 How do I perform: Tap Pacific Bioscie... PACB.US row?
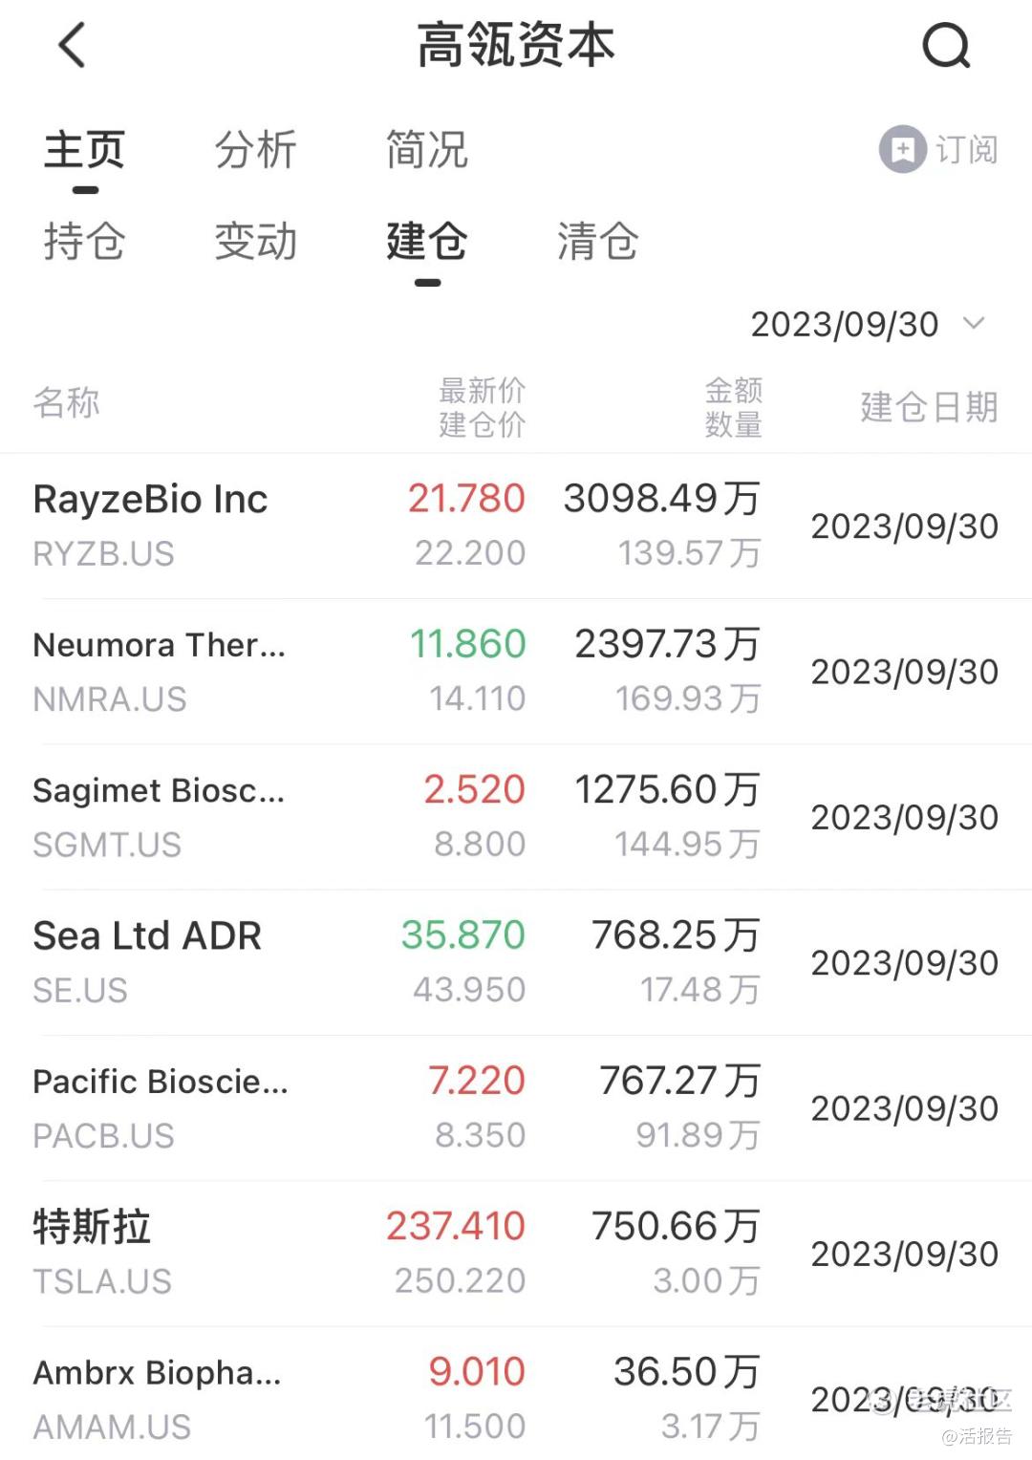(x=516, y=1108)
